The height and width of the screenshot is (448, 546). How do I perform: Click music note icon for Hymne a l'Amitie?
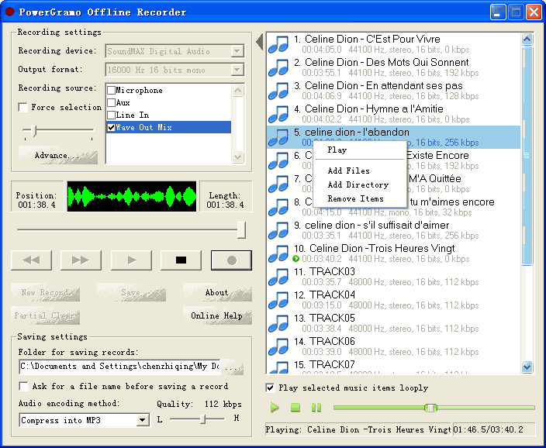278,114
